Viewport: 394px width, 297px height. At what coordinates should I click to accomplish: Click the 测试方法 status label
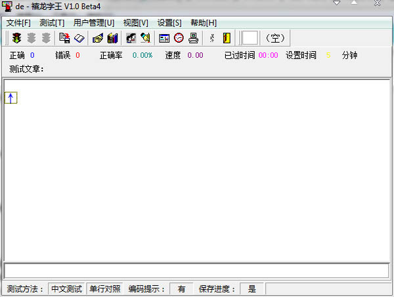tap(25, 289)
